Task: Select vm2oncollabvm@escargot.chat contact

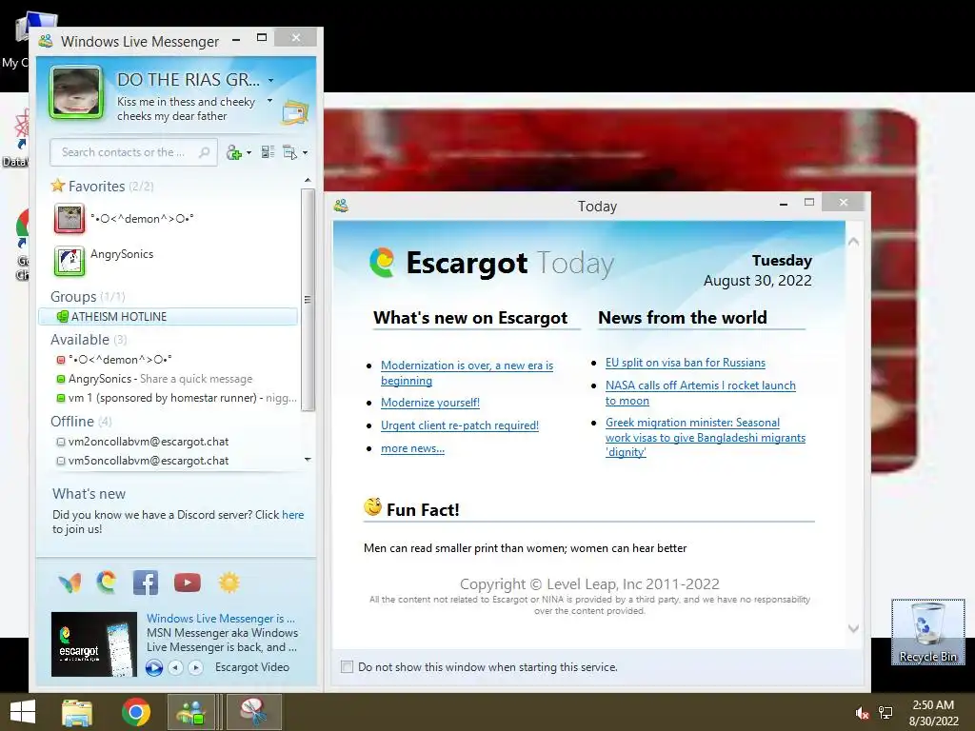Action: point(143,442)
